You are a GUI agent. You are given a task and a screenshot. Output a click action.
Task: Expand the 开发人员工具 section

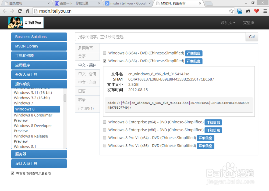[39, 75]
